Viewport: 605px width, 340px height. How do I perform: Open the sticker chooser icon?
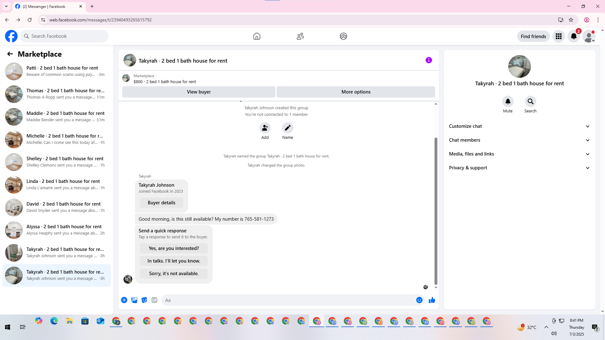coord(144,300)
